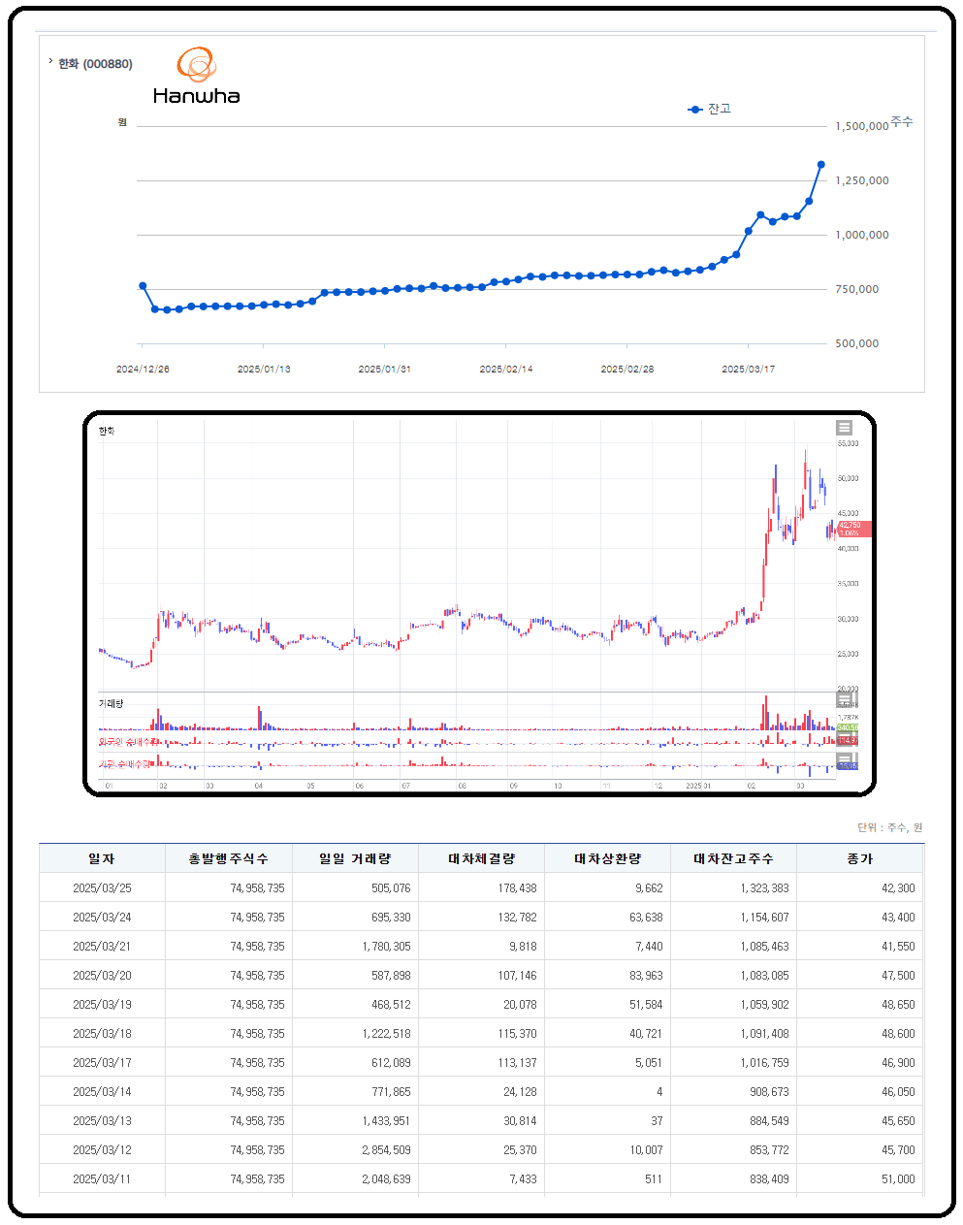Open the hamburger menu on the 한화 price chart

click(x=845, y=428)
